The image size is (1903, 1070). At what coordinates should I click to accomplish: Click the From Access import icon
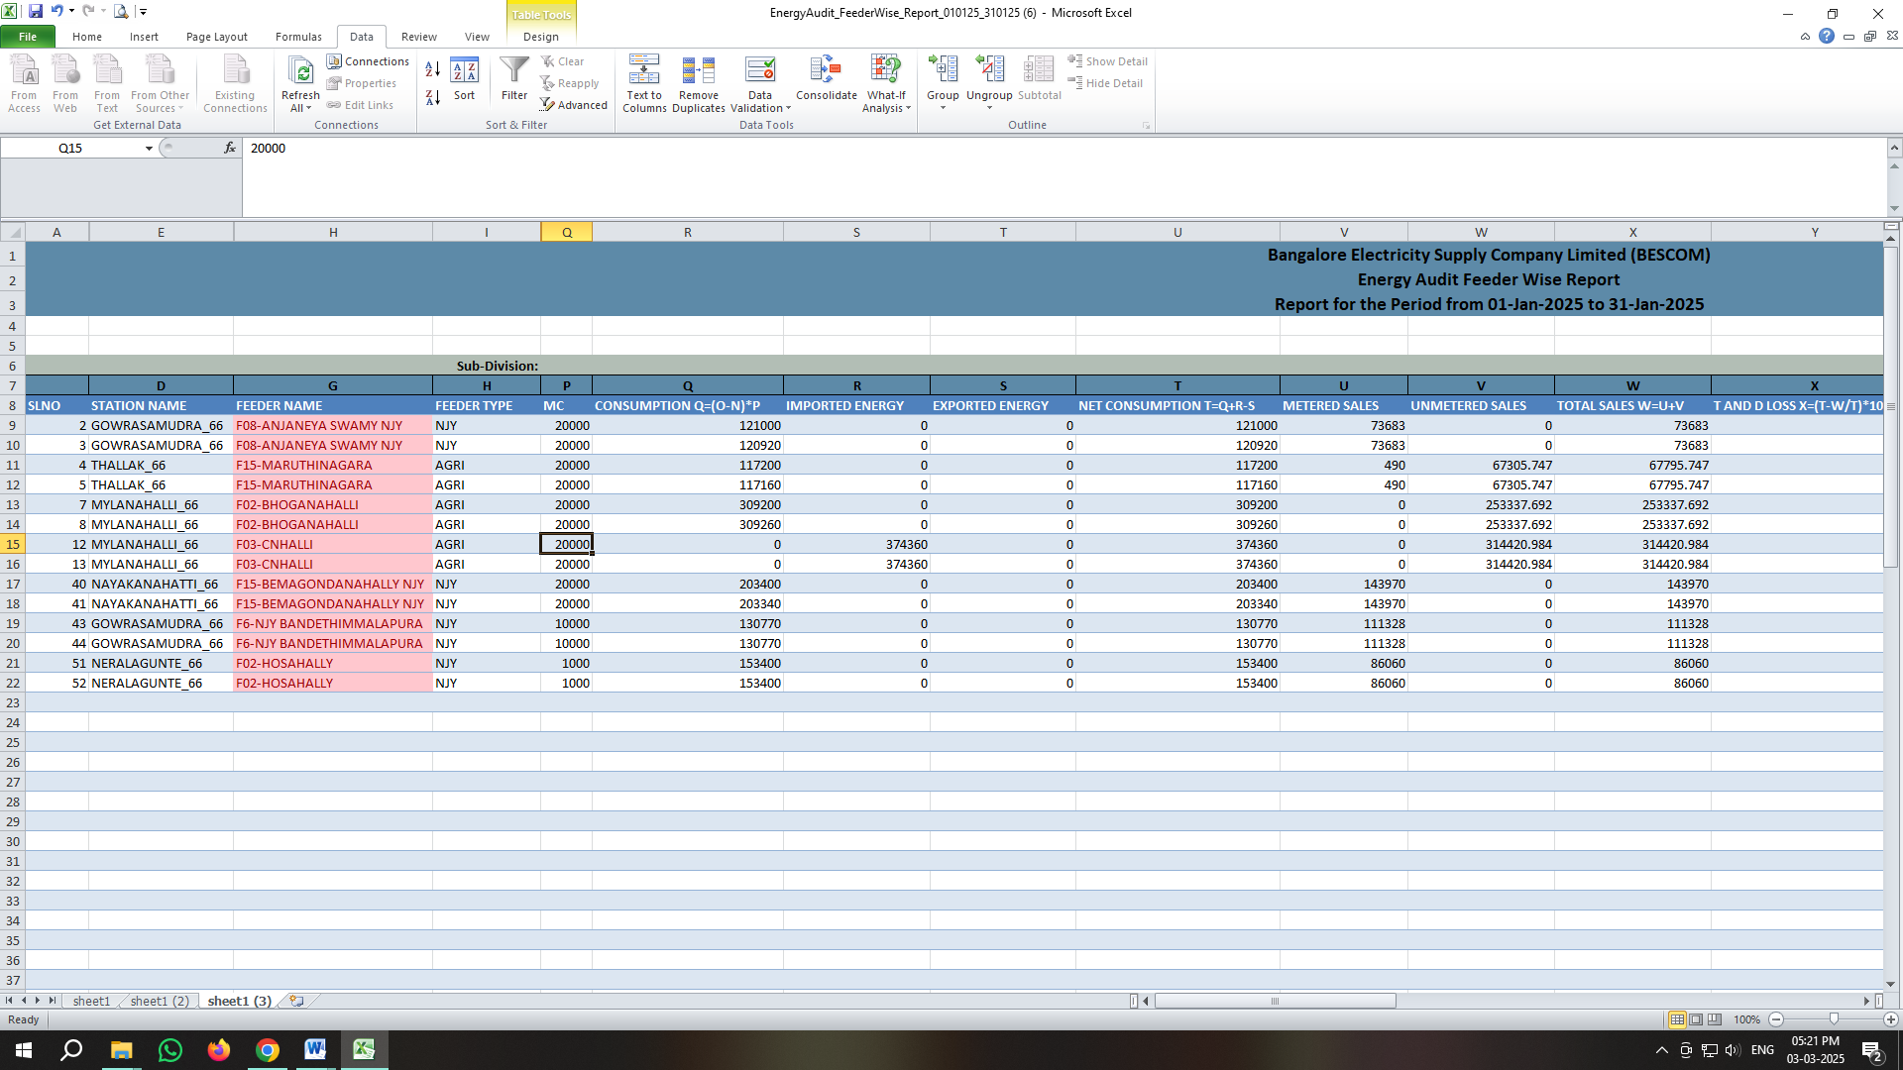[x=24, y=83]
